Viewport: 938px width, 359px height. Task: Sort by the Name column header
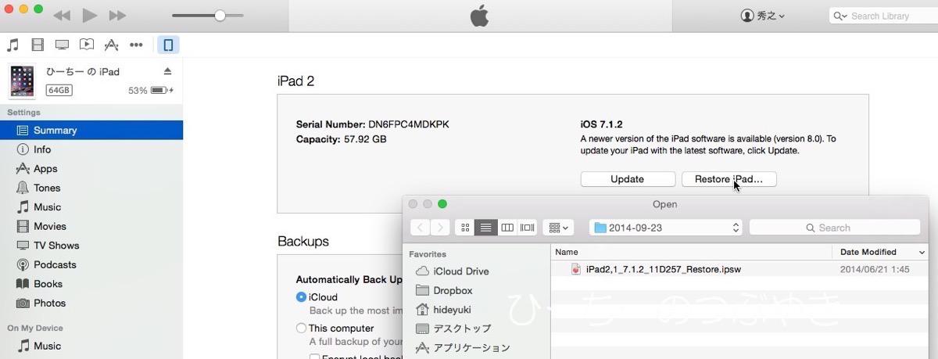point(693,252)
